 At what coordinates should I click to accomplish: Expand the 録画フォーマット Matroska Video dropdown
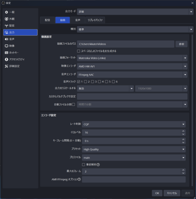pos(132,58)
